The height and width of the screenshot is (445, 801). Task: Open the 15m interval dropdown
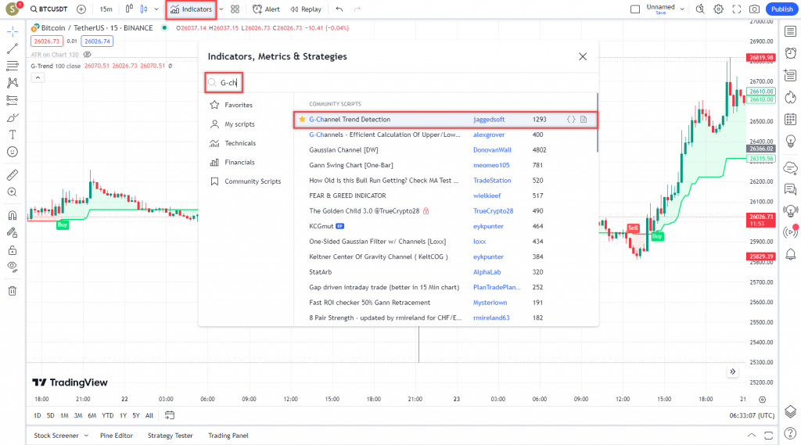(x=106, y=9)
